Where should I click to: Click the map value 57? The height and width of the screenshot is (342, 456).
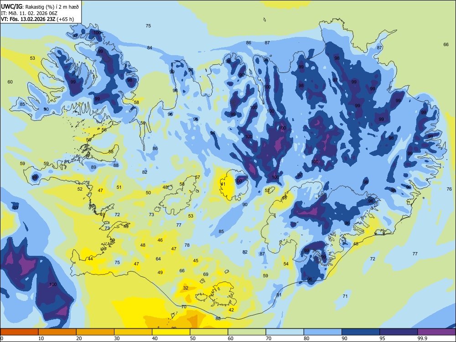[x=197, y=177]
